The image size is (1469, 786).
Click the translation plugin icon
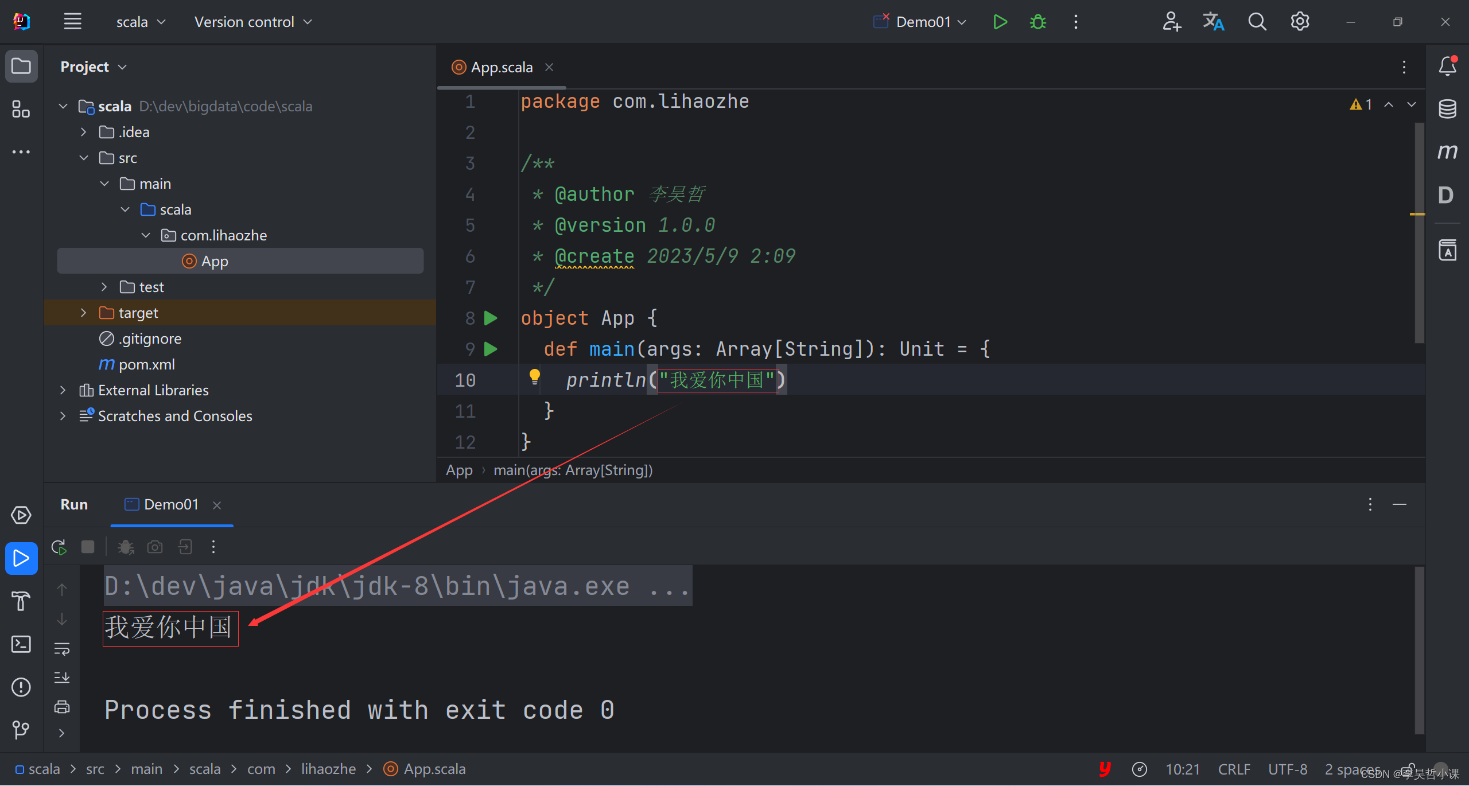pos(1214,22)
